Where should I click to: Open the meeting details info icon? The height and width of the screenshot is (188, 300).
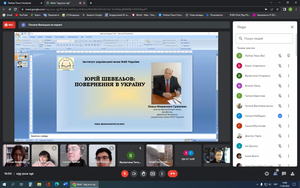pos(267,174)
